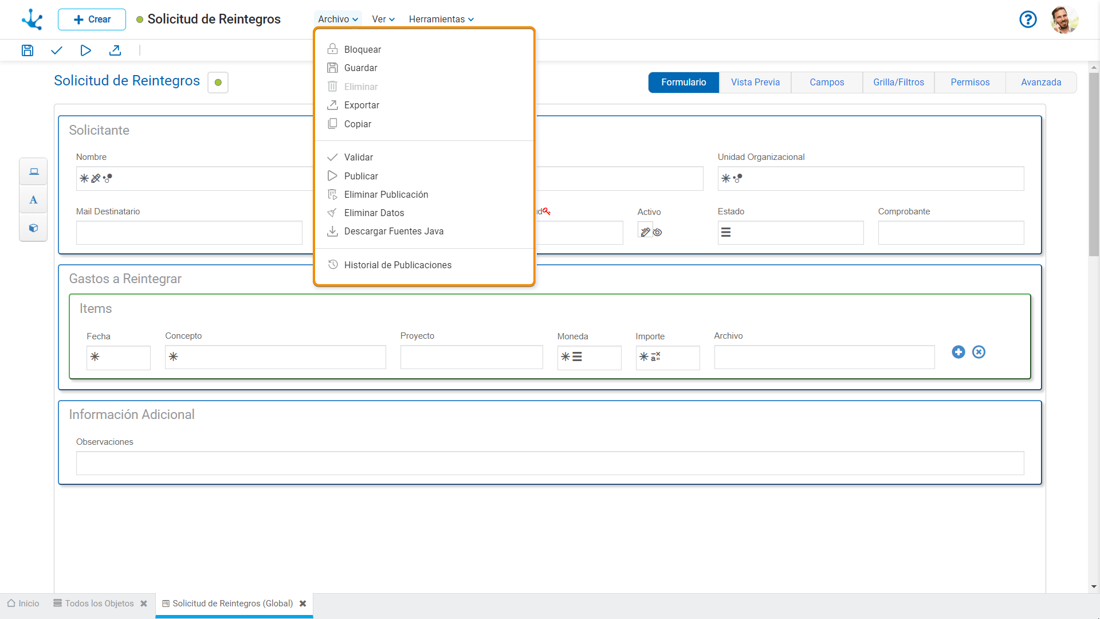Select the text 'A' tool in the side palette
The width and height of the screenshot is (1100, 619).
[34, 199]
